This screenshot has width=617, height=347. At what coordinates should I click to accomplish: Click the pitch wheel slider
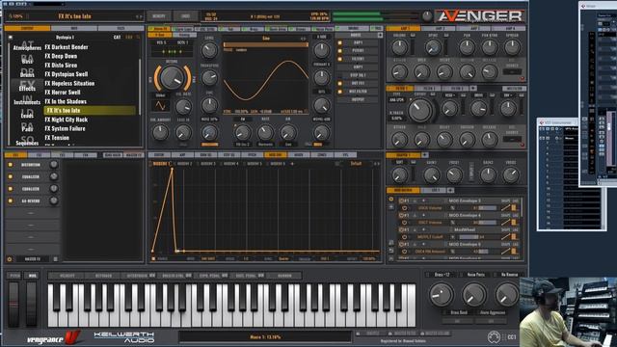click(13, 304)
